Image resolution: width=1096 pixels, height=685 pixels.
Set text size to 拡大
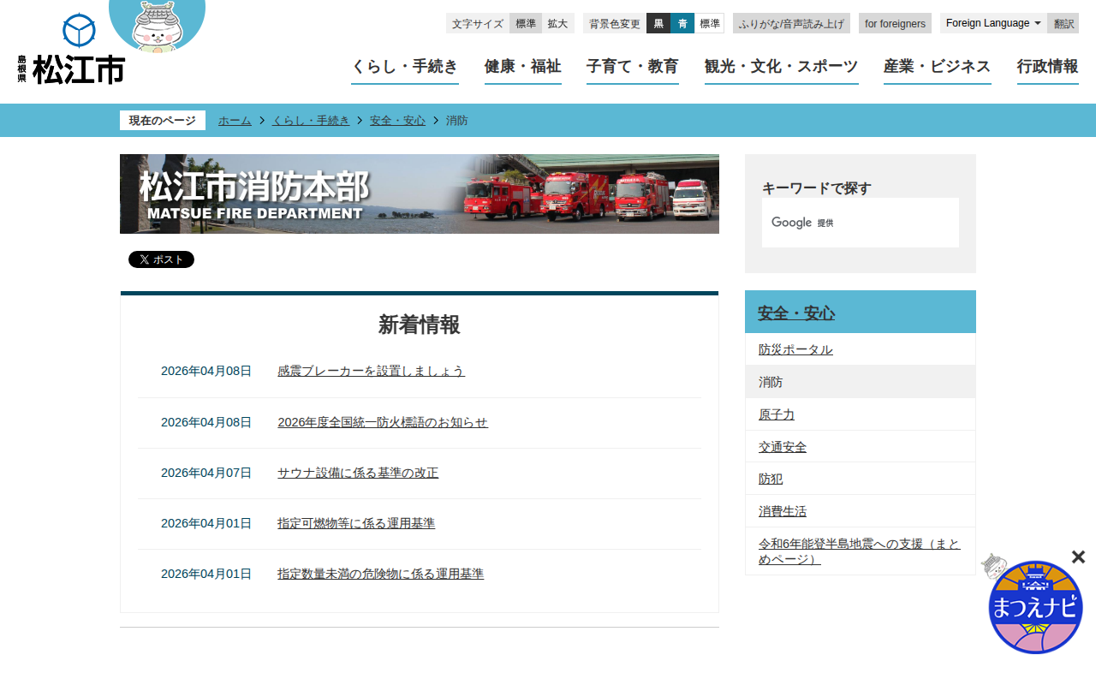[x=558, y=23]
